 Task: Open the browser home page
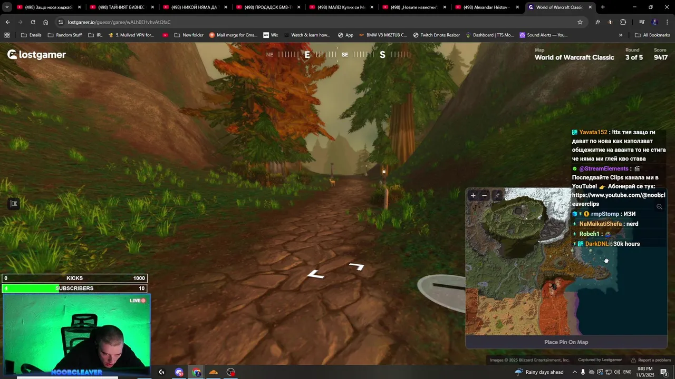[45, 22]
